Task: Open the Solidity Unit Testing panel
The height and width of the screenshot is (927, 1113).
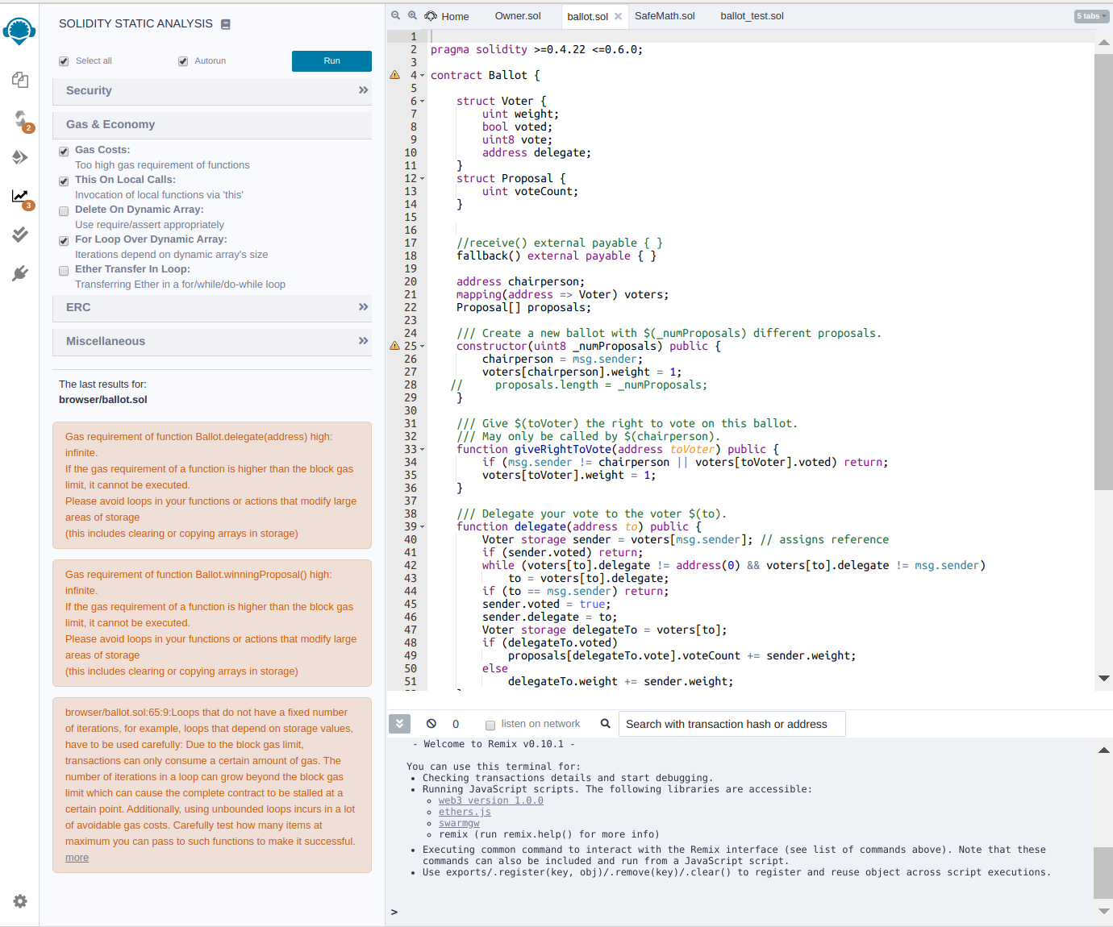Action: [x=19, y=235]
